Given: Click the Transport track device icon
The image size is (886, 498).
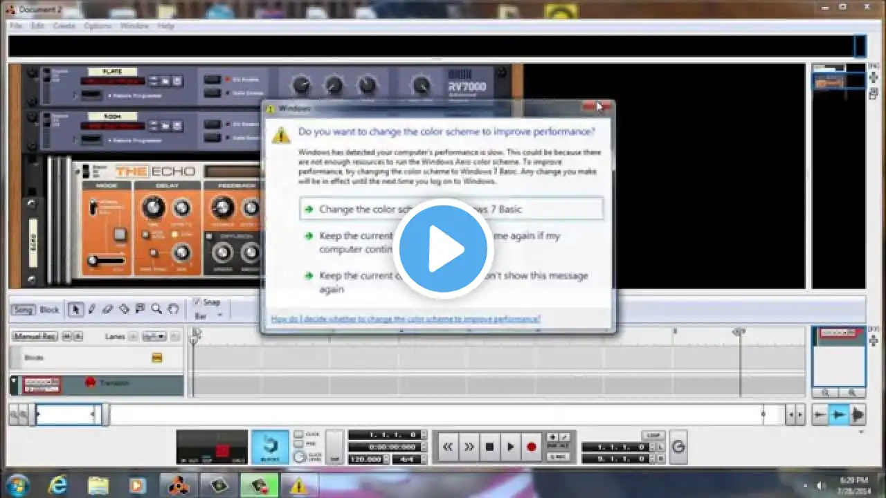Looking at the screenshot, I should [42, 385].
